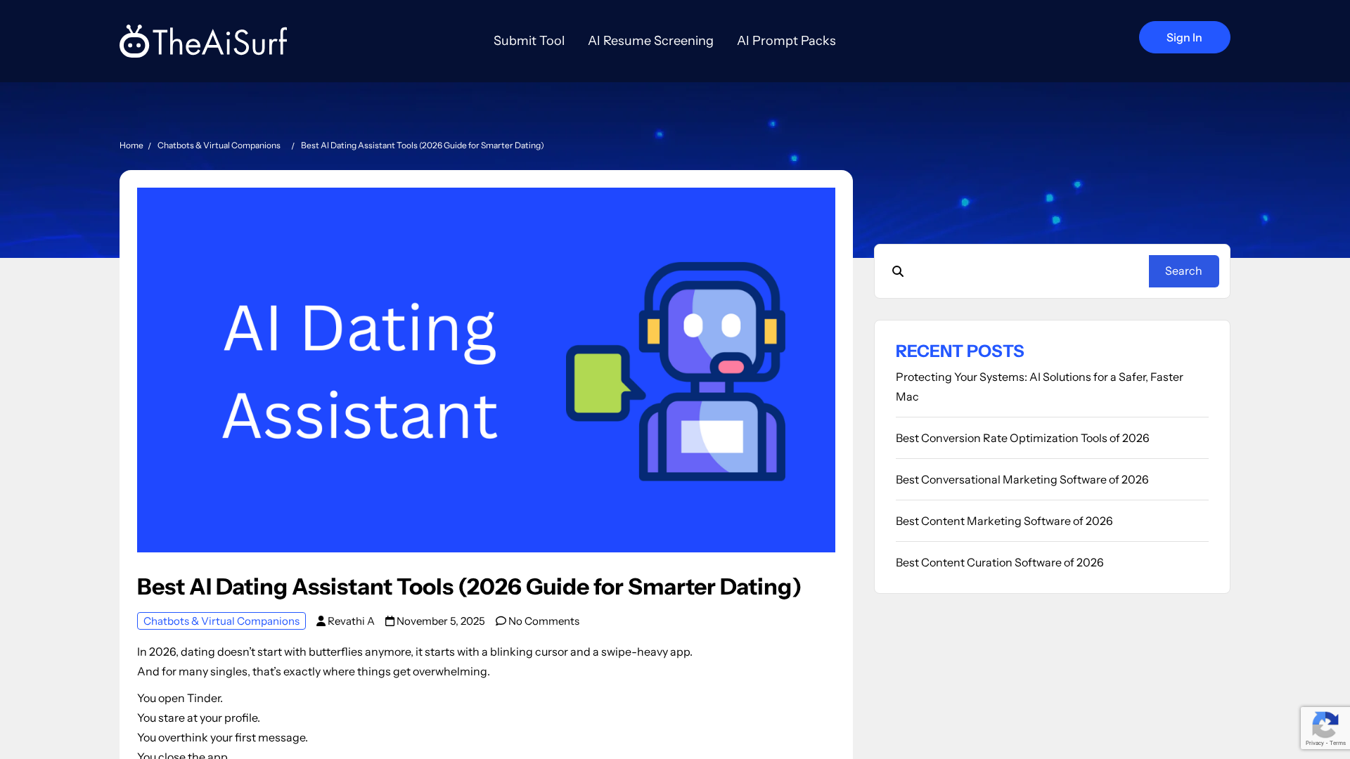
Task: Open Best Conversion Rate Optimization Tools post
Action: (1022, 439)
